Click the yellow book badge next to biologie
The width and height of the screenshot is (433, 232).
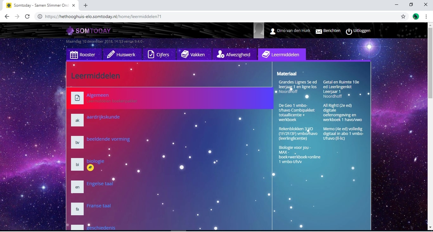(x=90, y=168)
